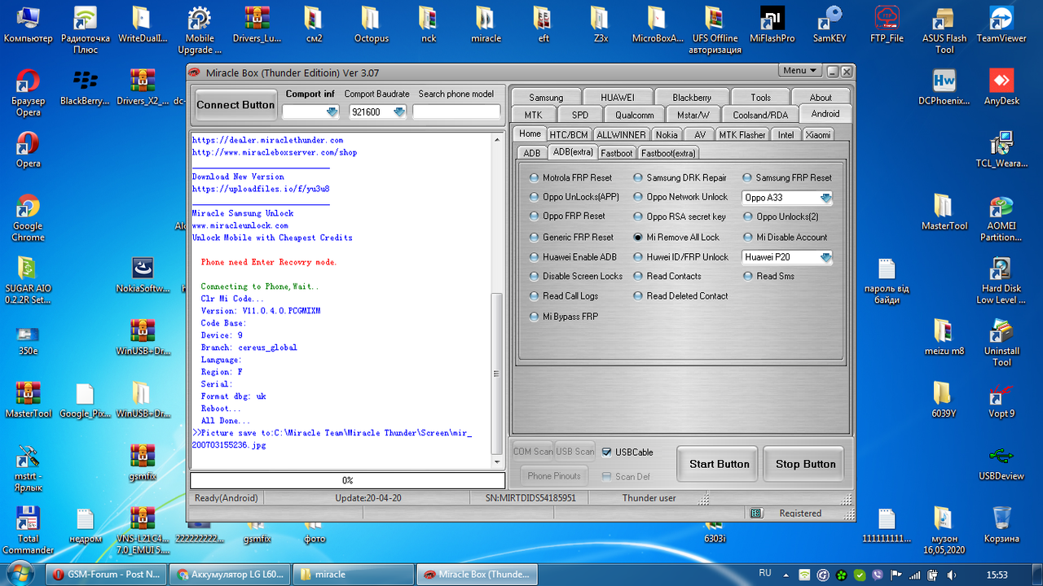Open the Xiaomi sub-tab
Screen dimensions: 1043x586
[818, 134]
